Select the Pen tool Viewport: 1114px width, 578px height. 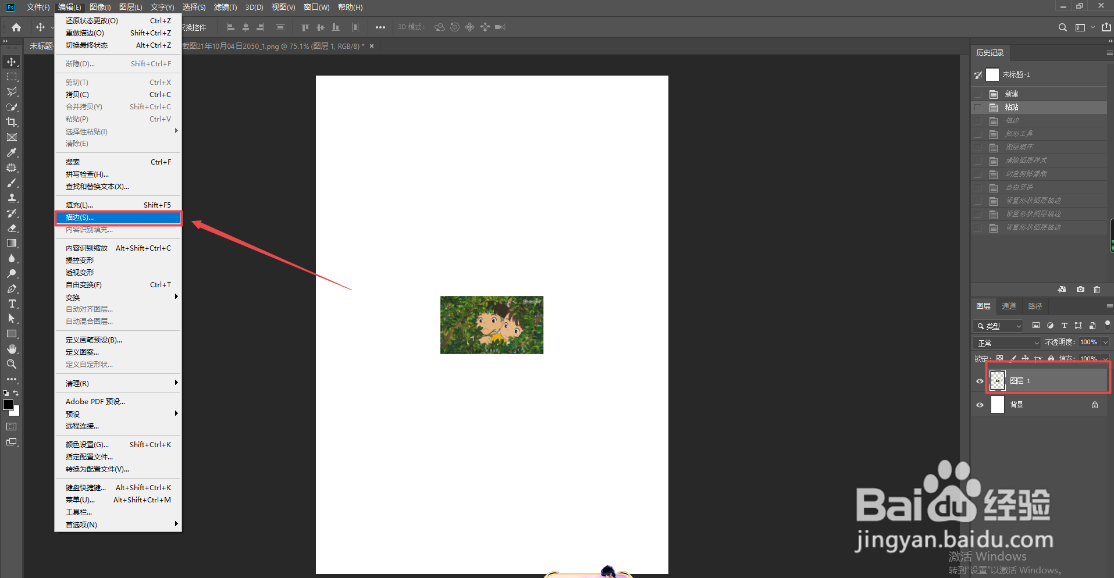[x=12, y=288]
